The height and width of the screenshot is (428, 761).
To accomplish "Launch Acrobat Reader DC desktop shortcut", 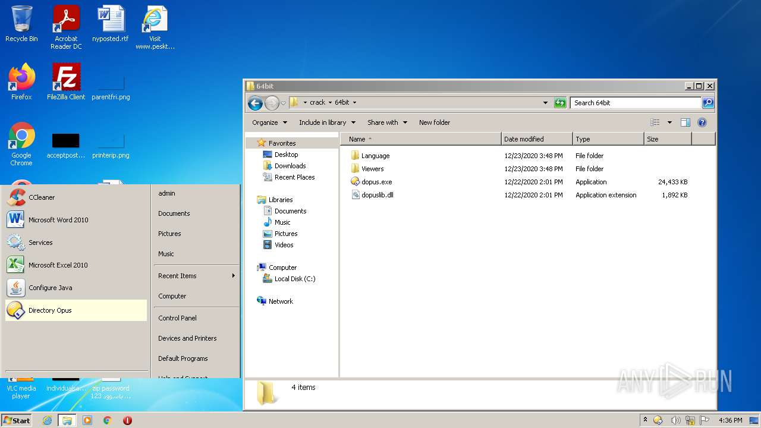I will [66, 27].
